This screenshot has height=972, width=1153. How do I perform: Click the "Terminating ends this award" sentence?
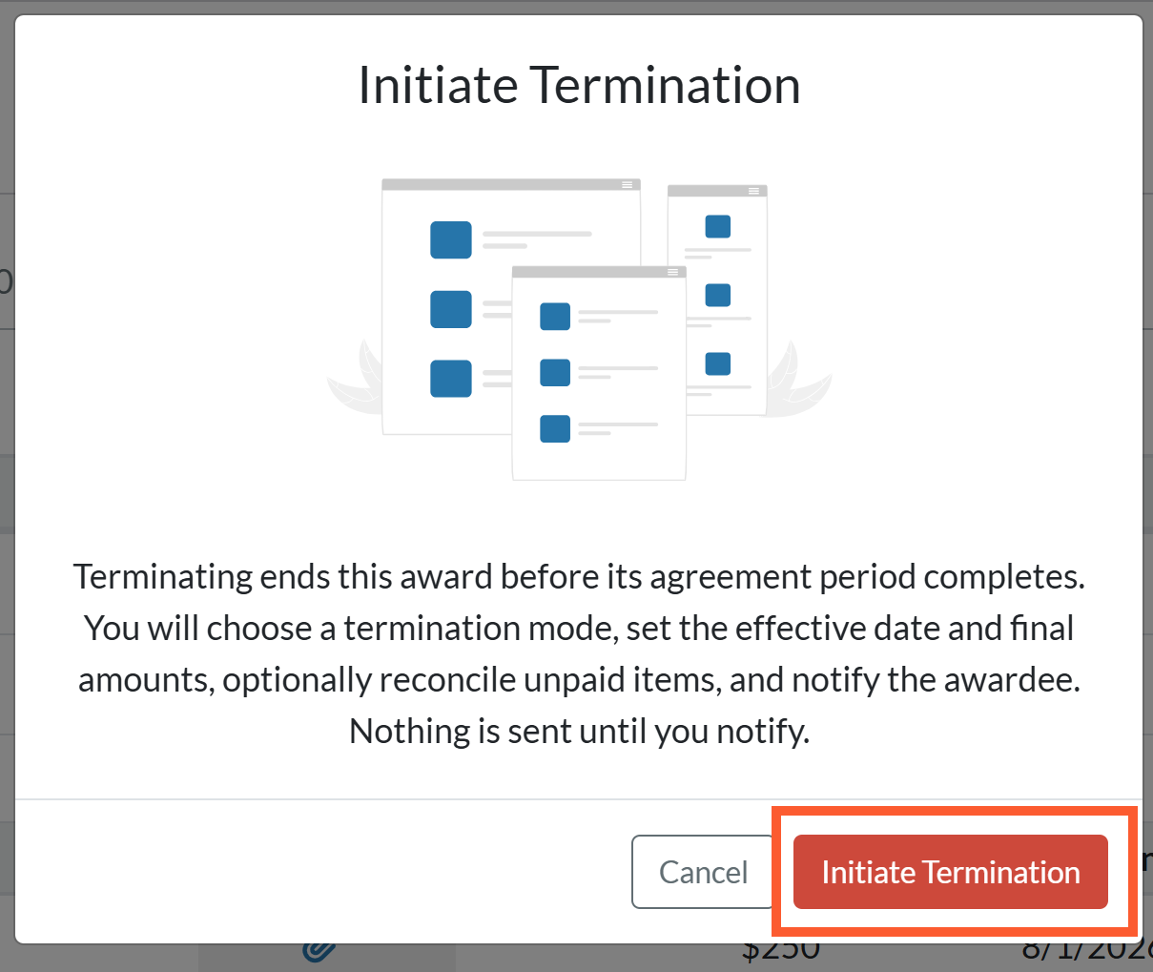pos(579,576)
